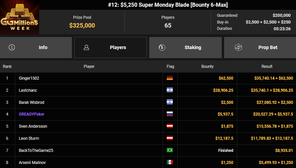
Task: Sort by the Result column header
Action: pos(267,67)
